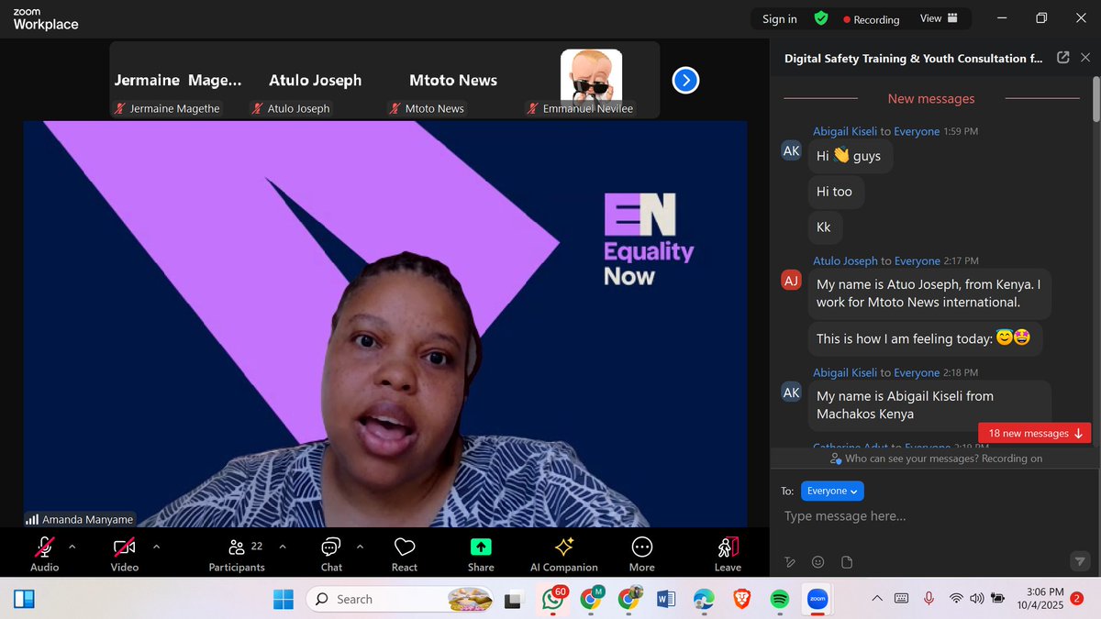Open the View layout menu
The image size is (1101, 619).
[x=939, y=18]
